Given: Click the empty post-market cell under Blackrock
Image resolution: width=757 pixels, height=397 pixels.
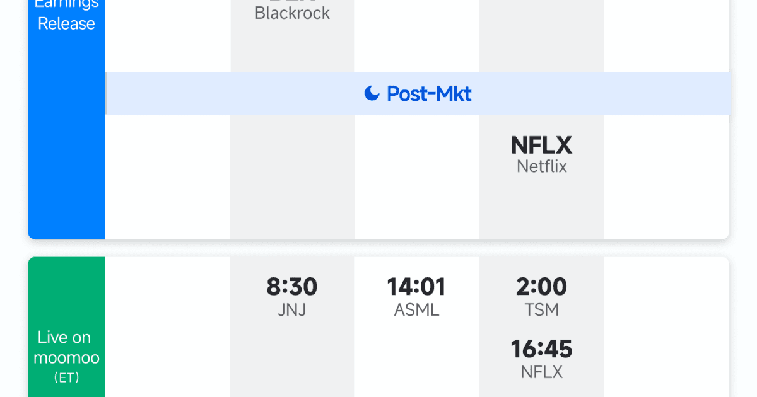Looking at the screenshot, I should (x=292, y=176).
